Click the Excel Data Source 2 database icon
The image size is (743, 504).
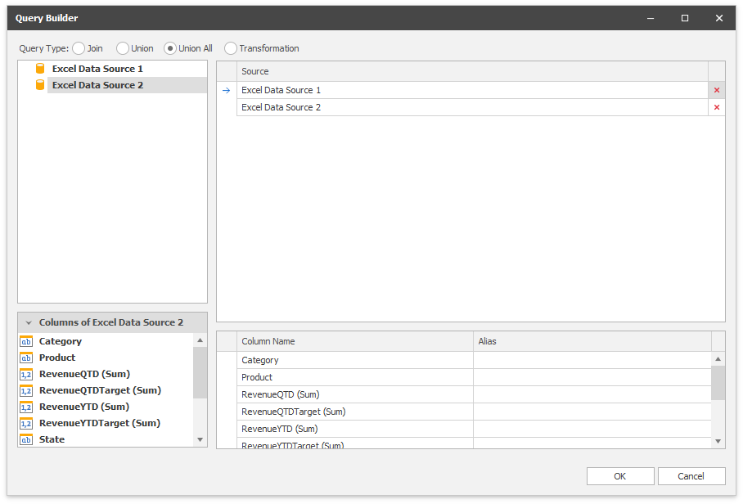[40, 85]
